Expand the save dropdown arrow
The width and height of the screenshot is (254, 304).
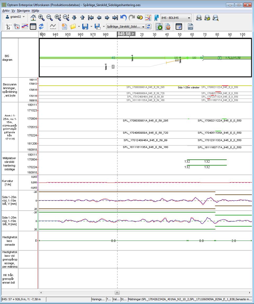[x=91, y=27]
